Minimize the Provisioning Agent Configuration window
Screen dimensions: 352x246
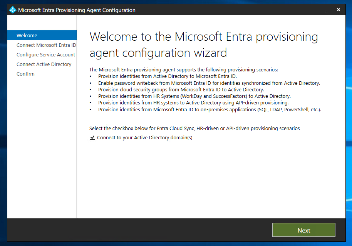pos(328,10)
